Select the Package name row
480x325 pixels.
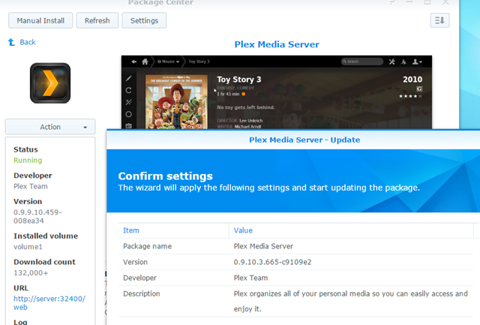(295, 246)
